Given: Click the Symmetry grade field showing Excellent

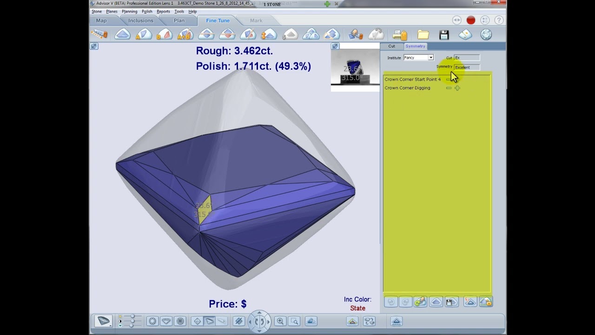Looking at the screenshot, I should [x=467, y=67].
